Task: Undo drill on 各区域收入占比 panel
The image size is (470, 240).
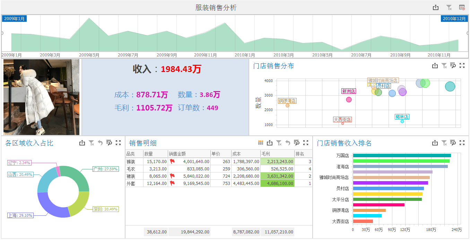Action: (100, 143)
